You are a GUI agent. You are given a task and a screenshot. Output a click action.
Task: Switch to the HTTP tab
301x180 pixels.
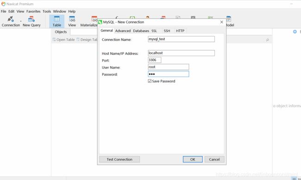[x=180, y=31]
